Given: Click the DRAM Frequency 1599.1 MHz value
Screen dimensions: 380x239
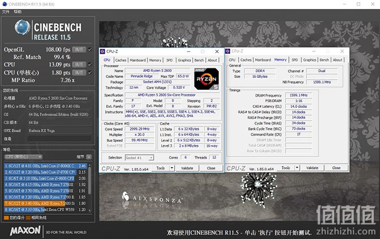Looking at the screenshot, I should click(299, 95).
